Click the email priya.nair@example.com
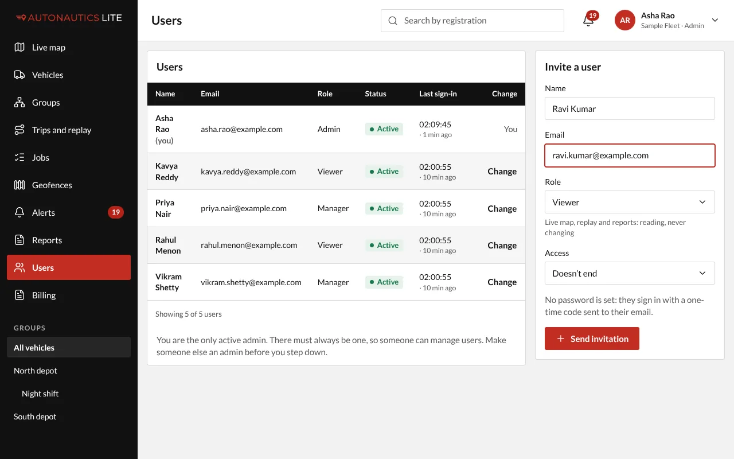Viewport: 734px width, 459px height. [x=244, y=208]
